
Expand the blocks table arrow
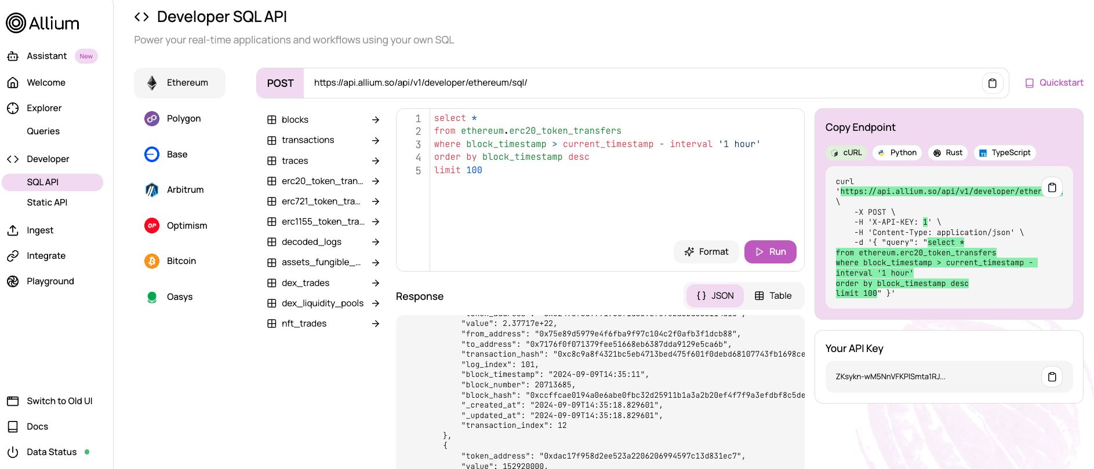point(376,120)
